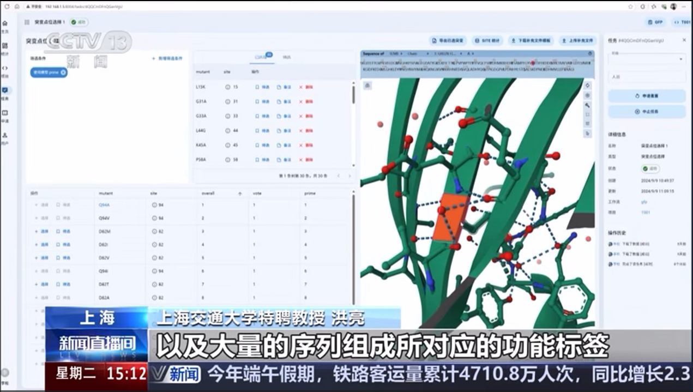Click the apply-to-view button in task panel

(647, 96)
